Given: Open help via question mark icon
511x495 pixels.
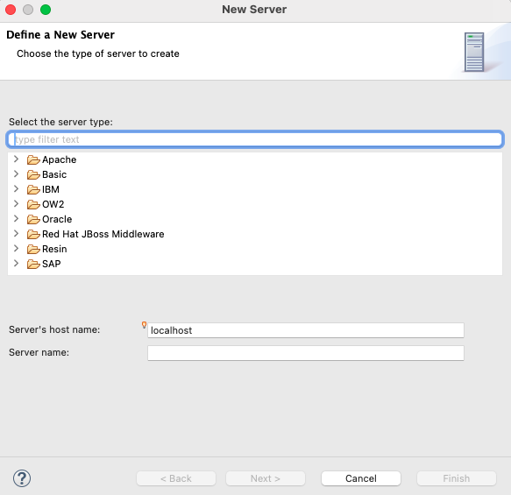Looking at the screenshot, I should tap(22, 478).
